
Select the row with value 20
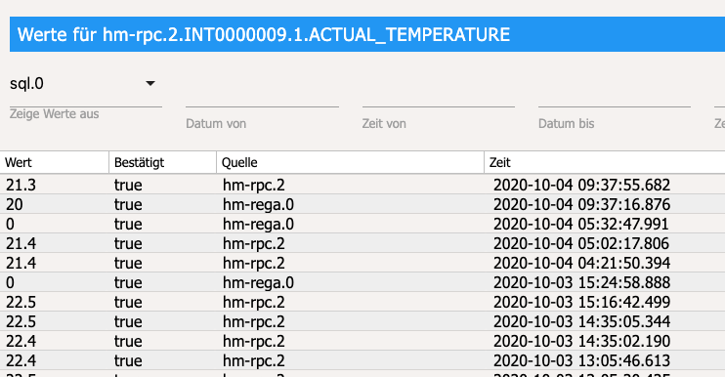tap(362, 204)
